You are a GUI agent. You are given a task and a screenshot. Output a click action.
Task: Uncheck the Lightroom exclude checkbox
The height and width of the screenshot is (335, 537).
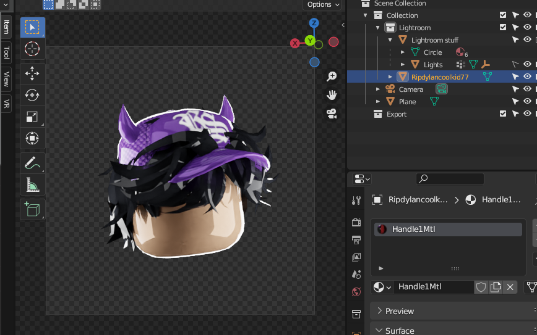503,27
